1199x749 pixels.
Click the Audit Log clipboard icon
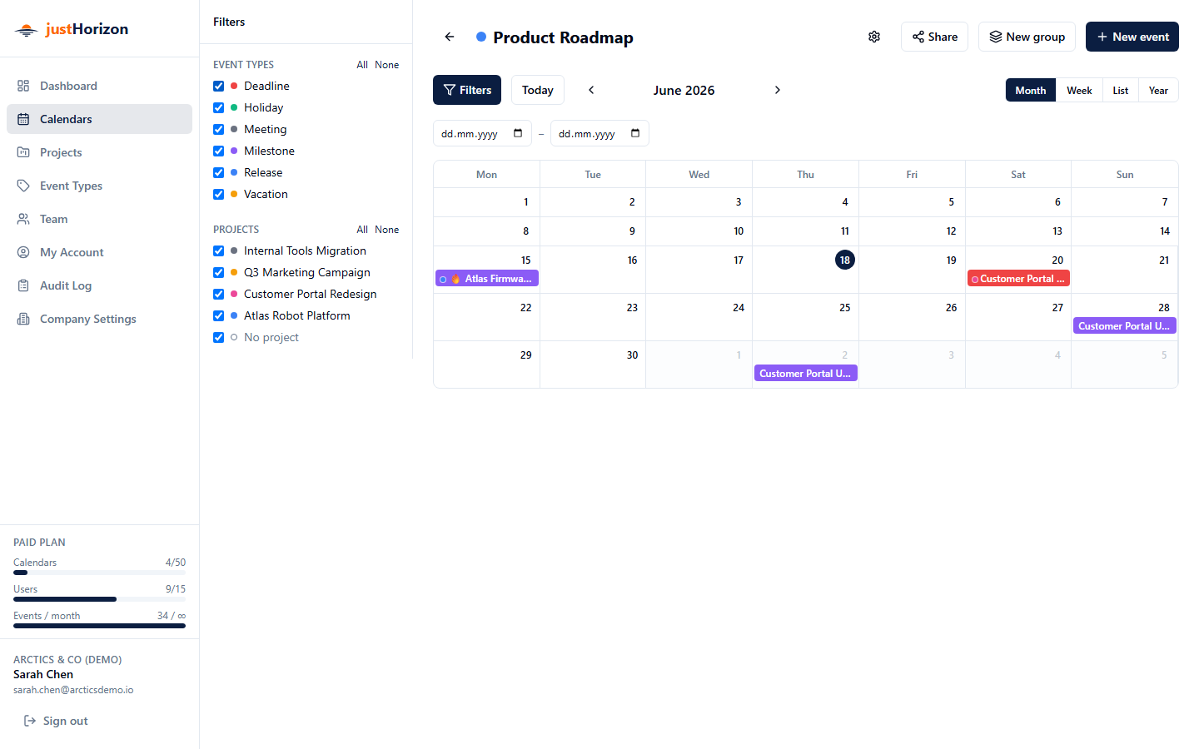[23, 285]
